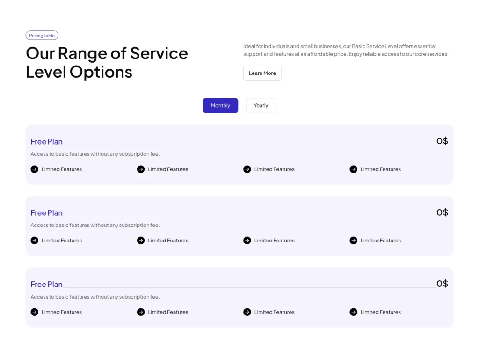Click the Pricing Table badge
Viewport: 479px width, 358px height.
pyautogui.click(x=42, y=35)
